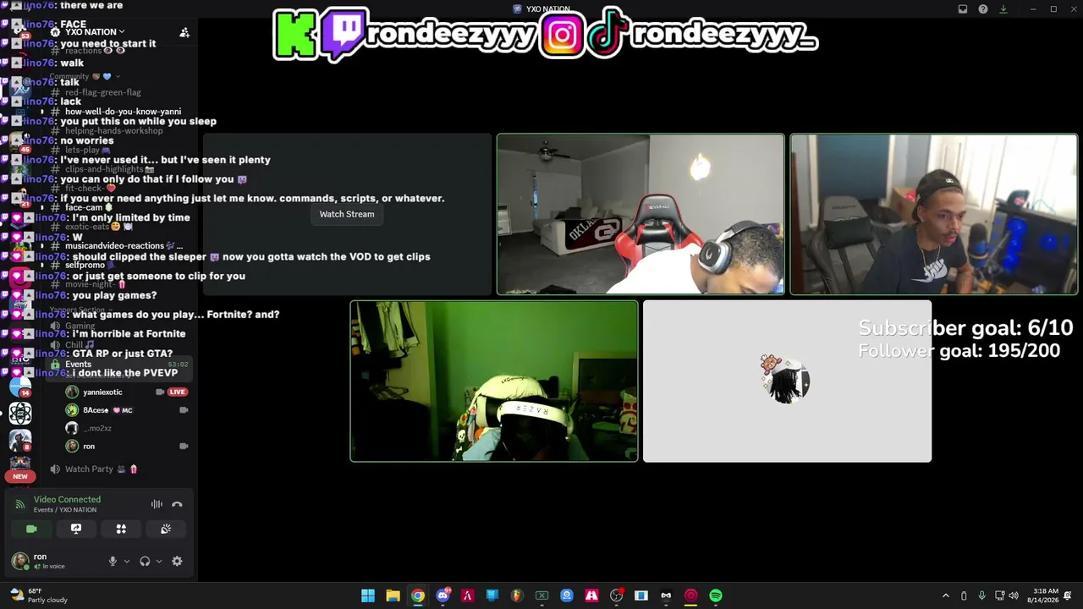The height and width of the screenshot is (609, 1083).
Task: Open the atom logo server icon
Action: [x=20, y=414]
